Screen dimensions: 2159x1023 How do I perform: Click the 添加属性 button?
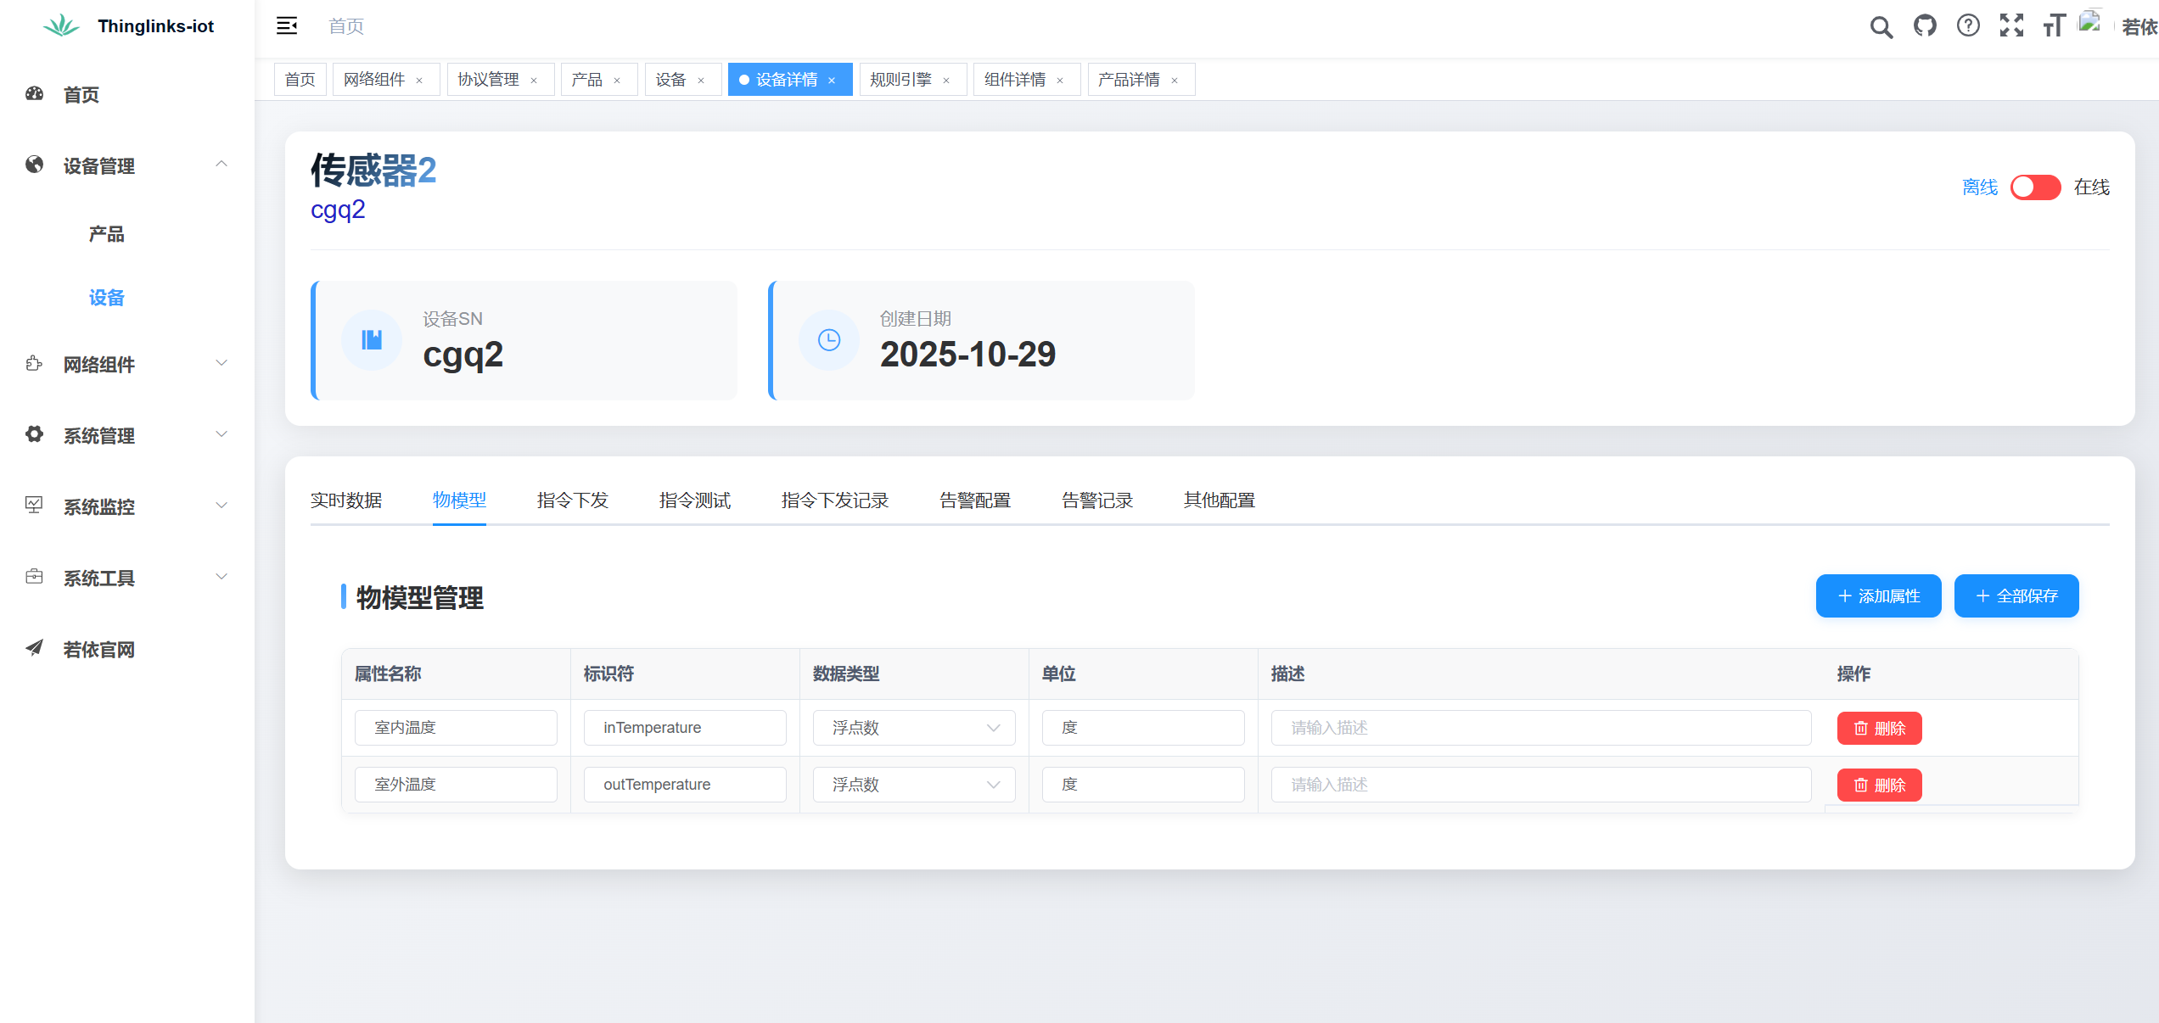(1878, 596)
